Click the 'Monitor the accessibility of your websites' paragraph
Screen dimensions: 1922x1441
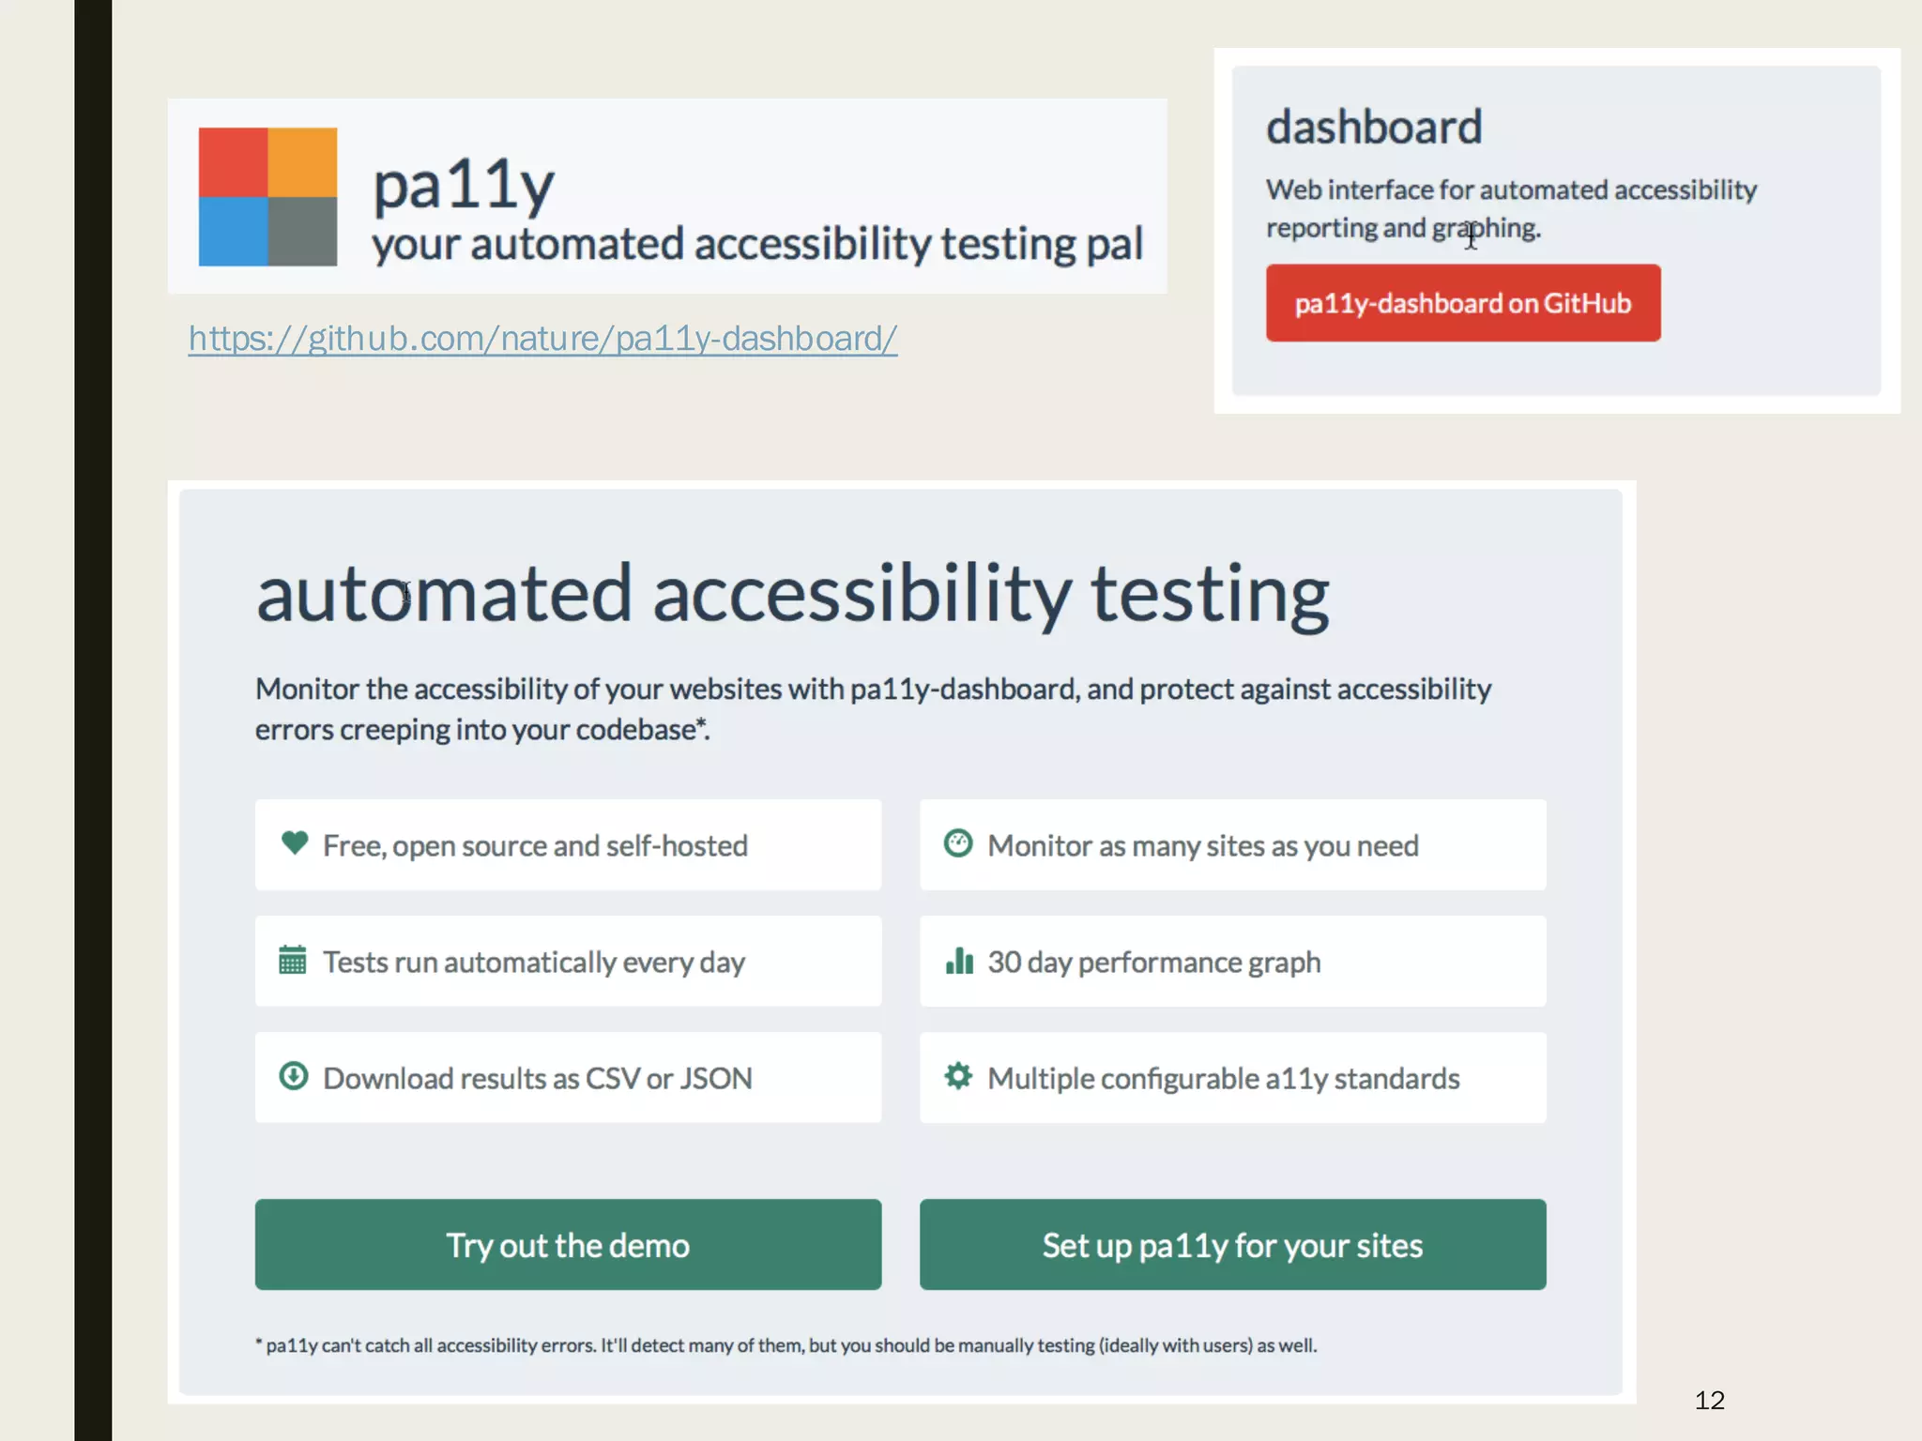873,709
